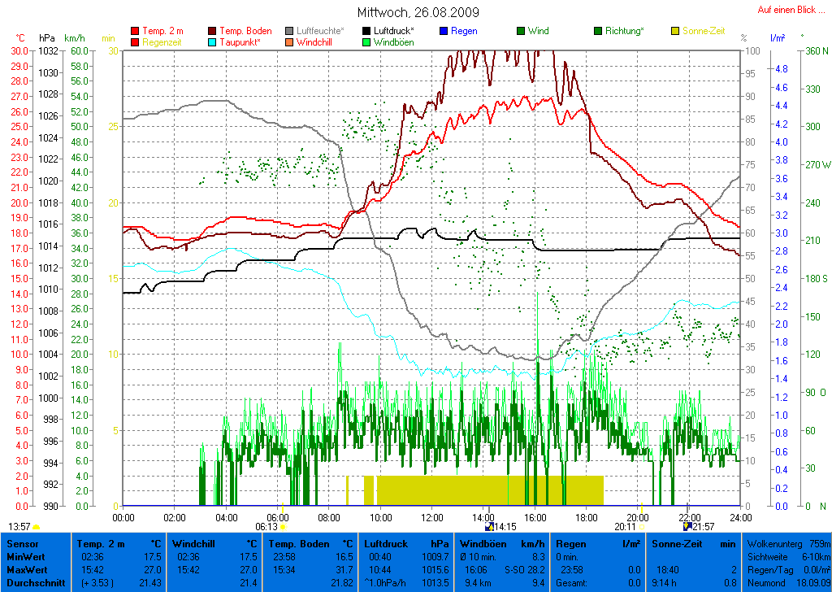Click the Richtung legend label
This screenshot has height=592, width=832.
point(626,31)
